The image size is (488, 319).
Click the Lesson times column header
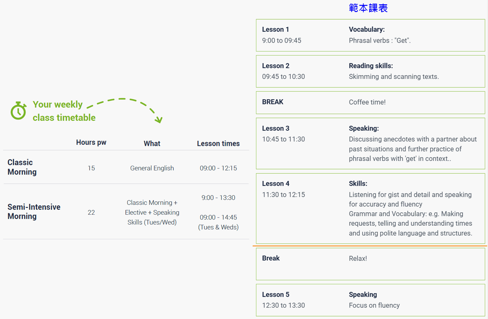pyautogui.click(x=218, y=144)
